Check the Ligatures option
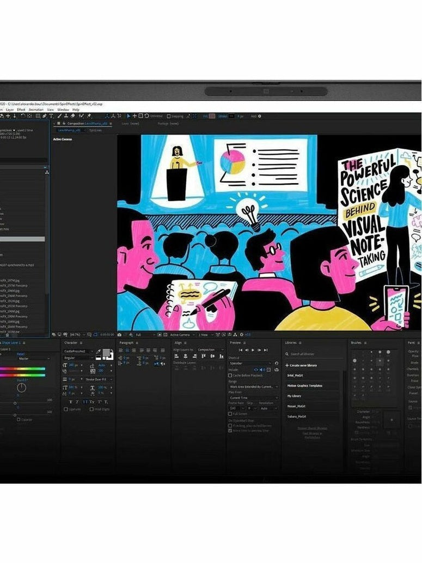Screen dimensions: 422x563 [66, 409]
